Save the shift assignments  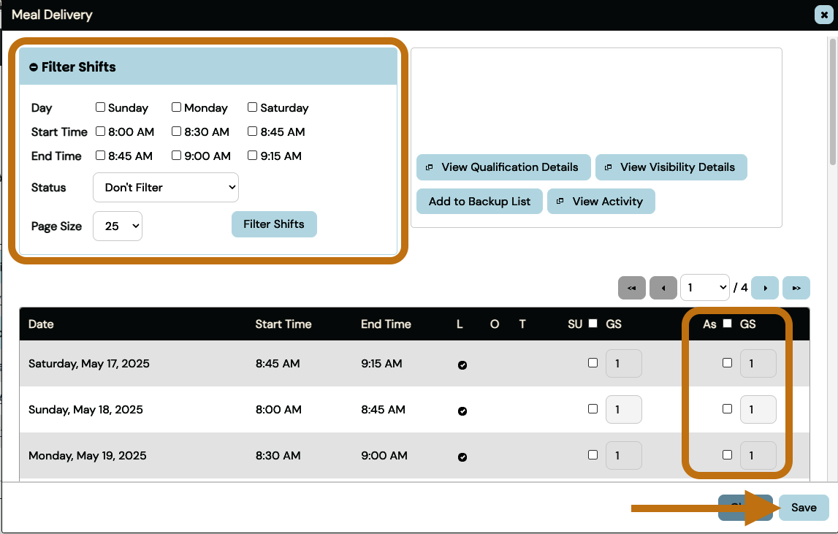[804, 508]
